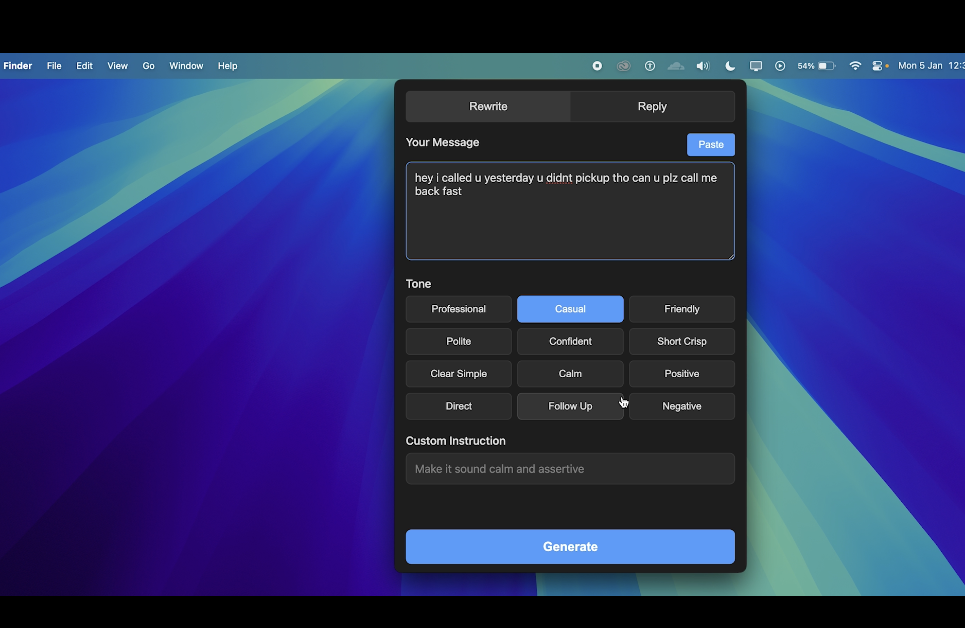965x628 pixels.
Task: Click the message textarea resize handle
Action: click(x=731, y=257)
